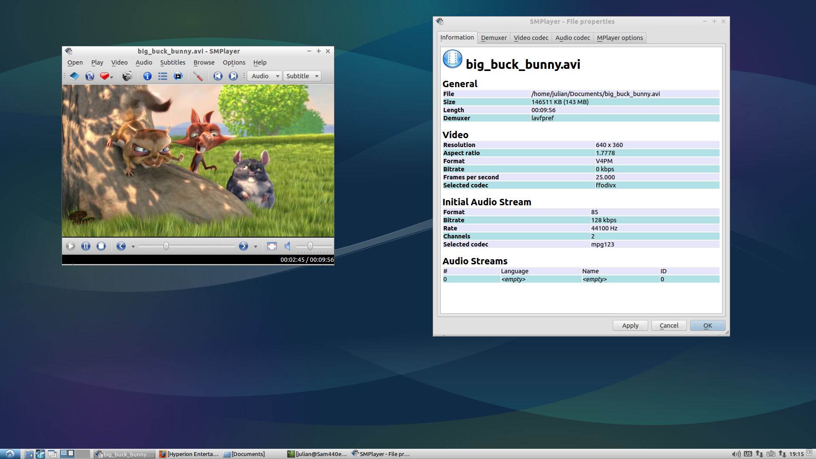Viewport: 816px width, 459px height.
Task: Click the Cancel button in File properties
Action: [x=669, y=326]
